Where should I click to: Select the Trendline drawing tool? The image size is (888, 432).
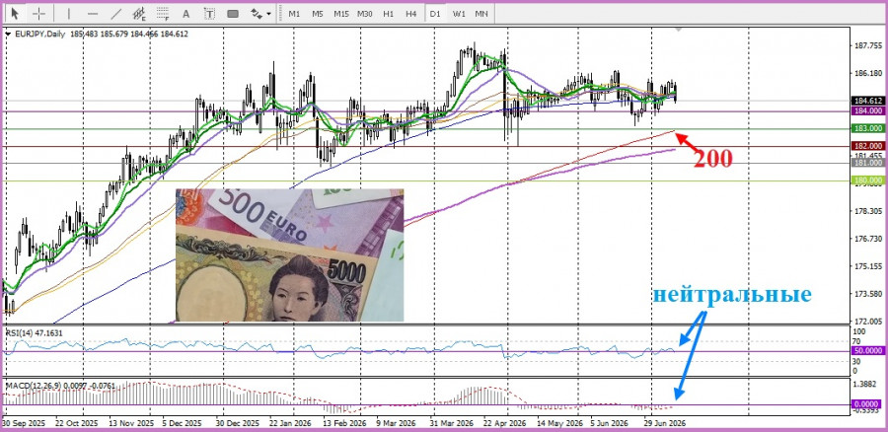116,13
